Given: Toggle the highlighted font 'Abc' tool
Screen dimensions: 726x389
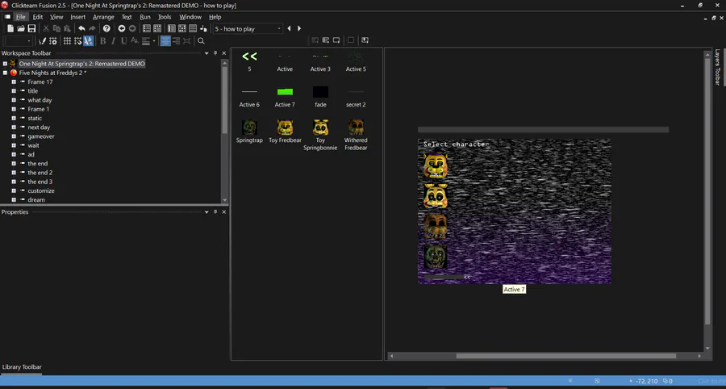Looking at the screenshot, I should point(89,40).
